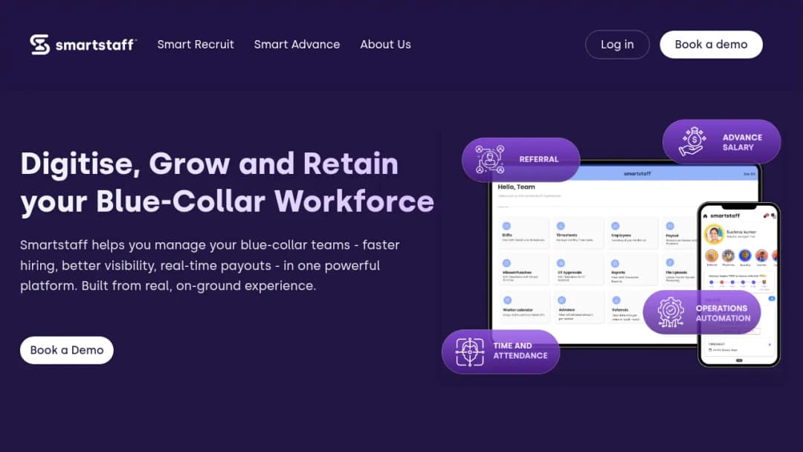Click the Shifts tile in tablet dashboard
803x452 pixels.
click(523, 233)
